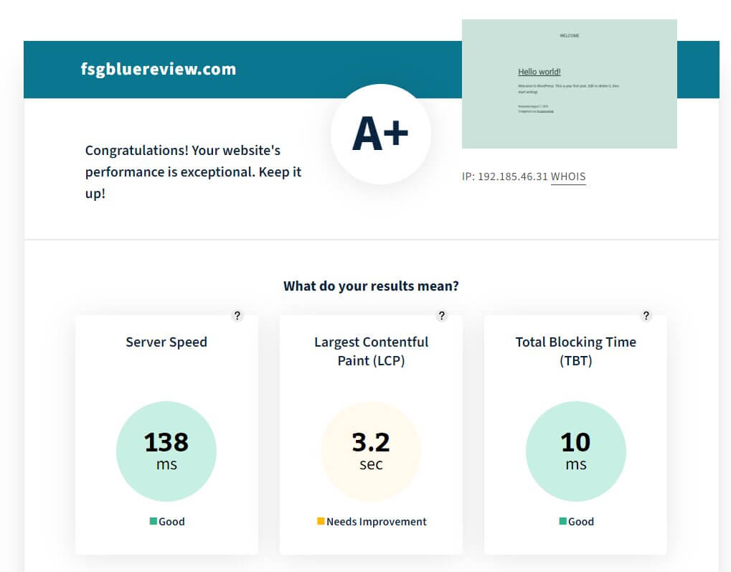The height and width of the screenshot is (572, 731).
Task: Click the A+ grade badge
Action: [380, 134]
